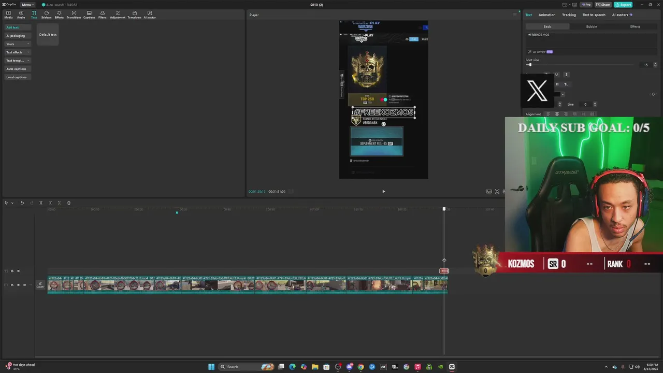Open the Media panel

coord(8,15)
